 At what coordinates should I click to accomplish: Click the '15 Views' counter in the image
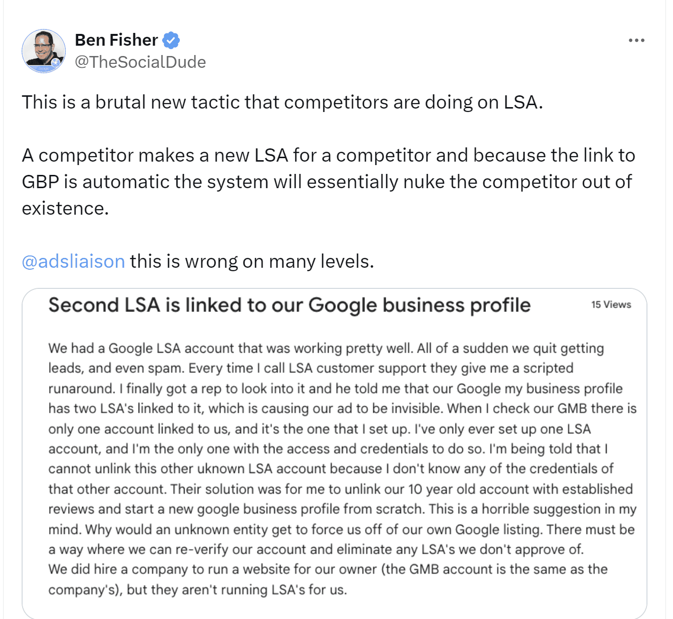[x=611, y=305]
